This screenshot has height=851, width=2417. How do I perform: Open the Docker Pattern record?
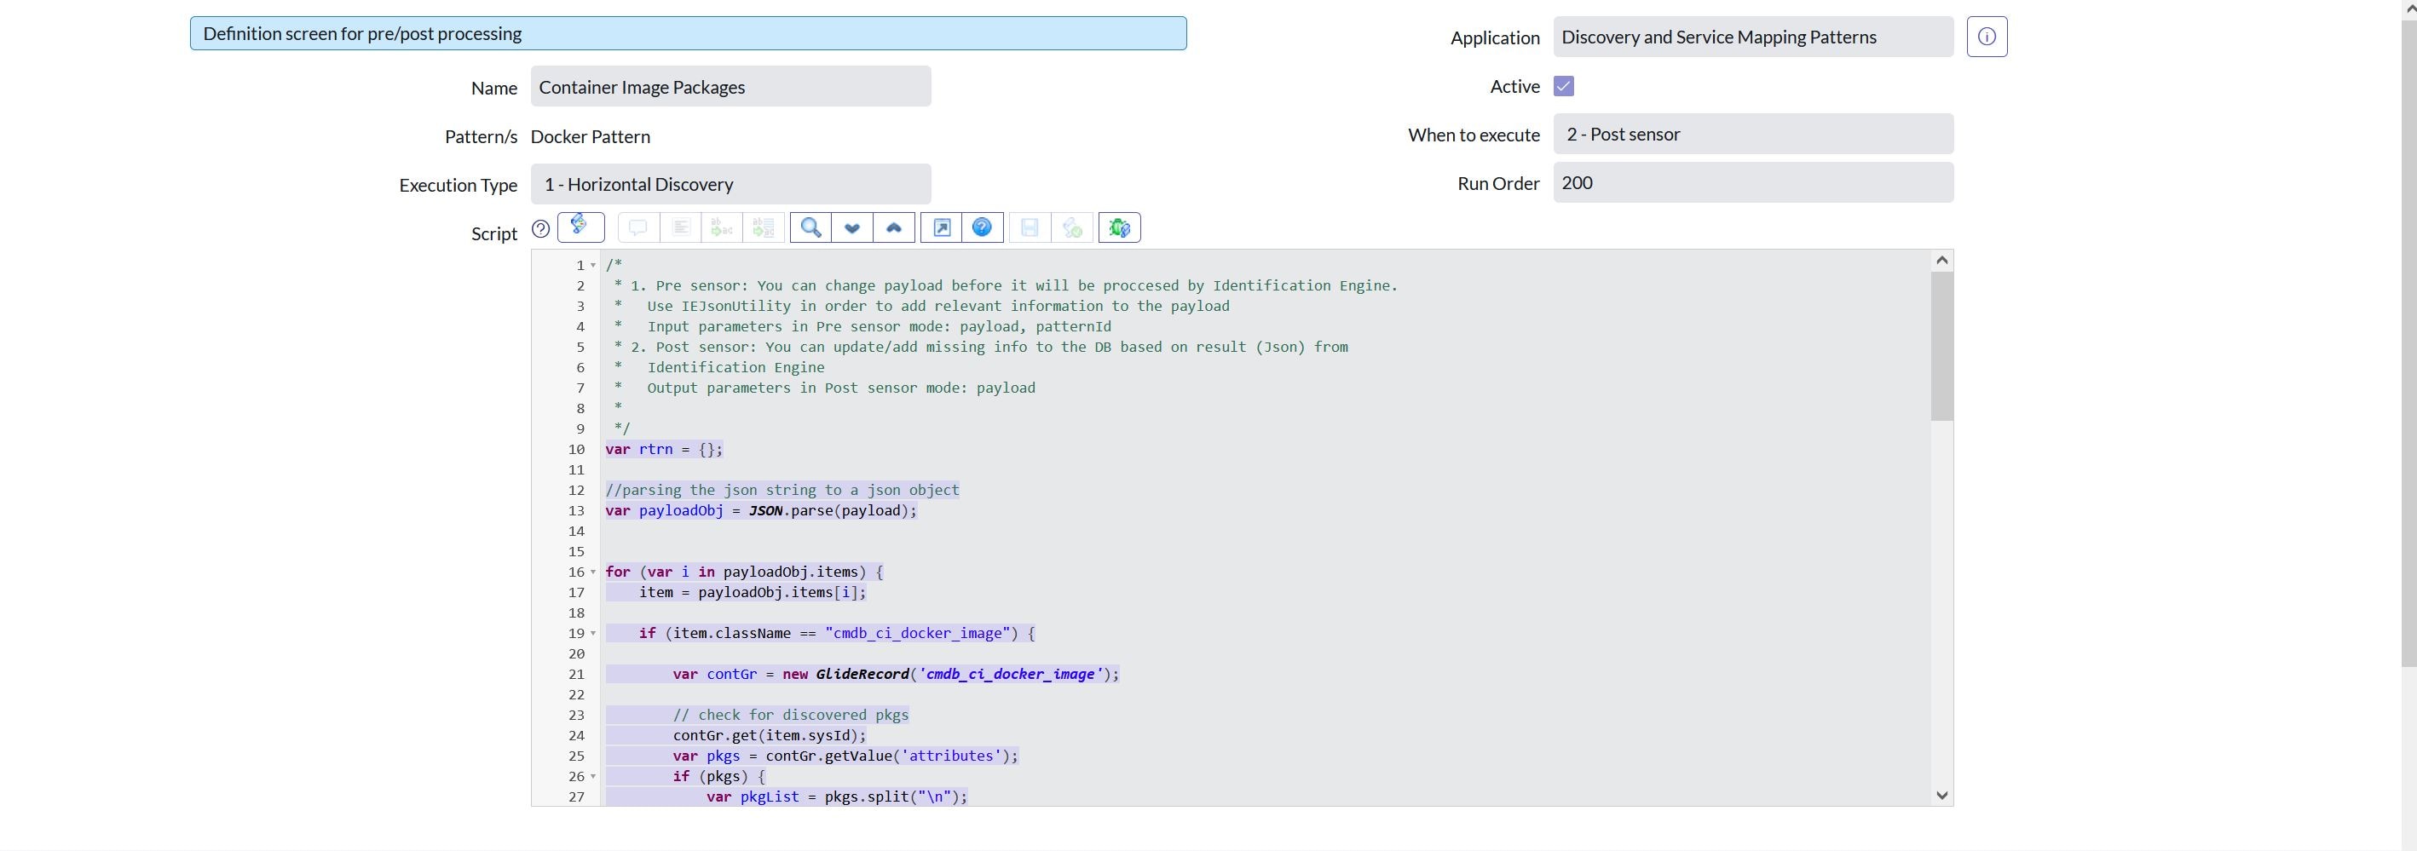click(590, 136)
